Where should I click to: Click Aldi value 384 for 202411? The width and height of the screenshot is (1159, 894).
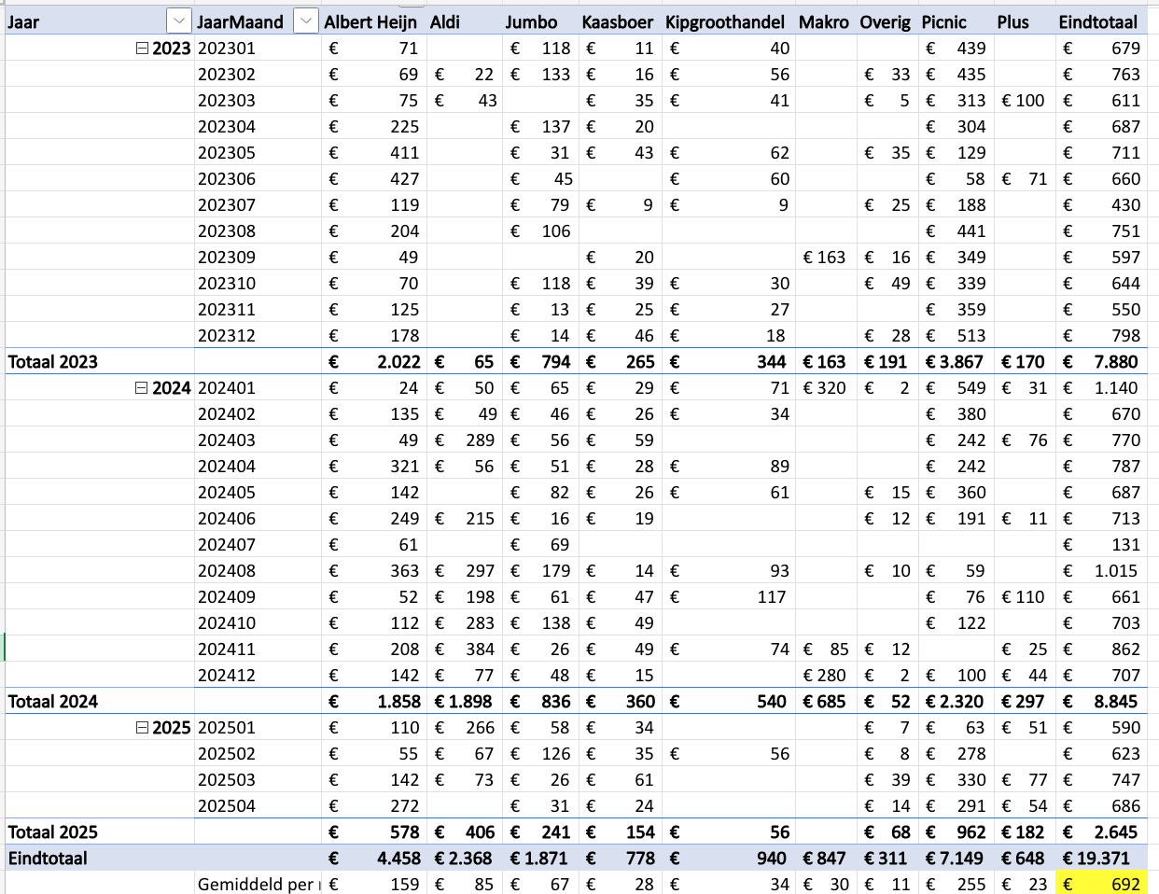tap(480, 650)
